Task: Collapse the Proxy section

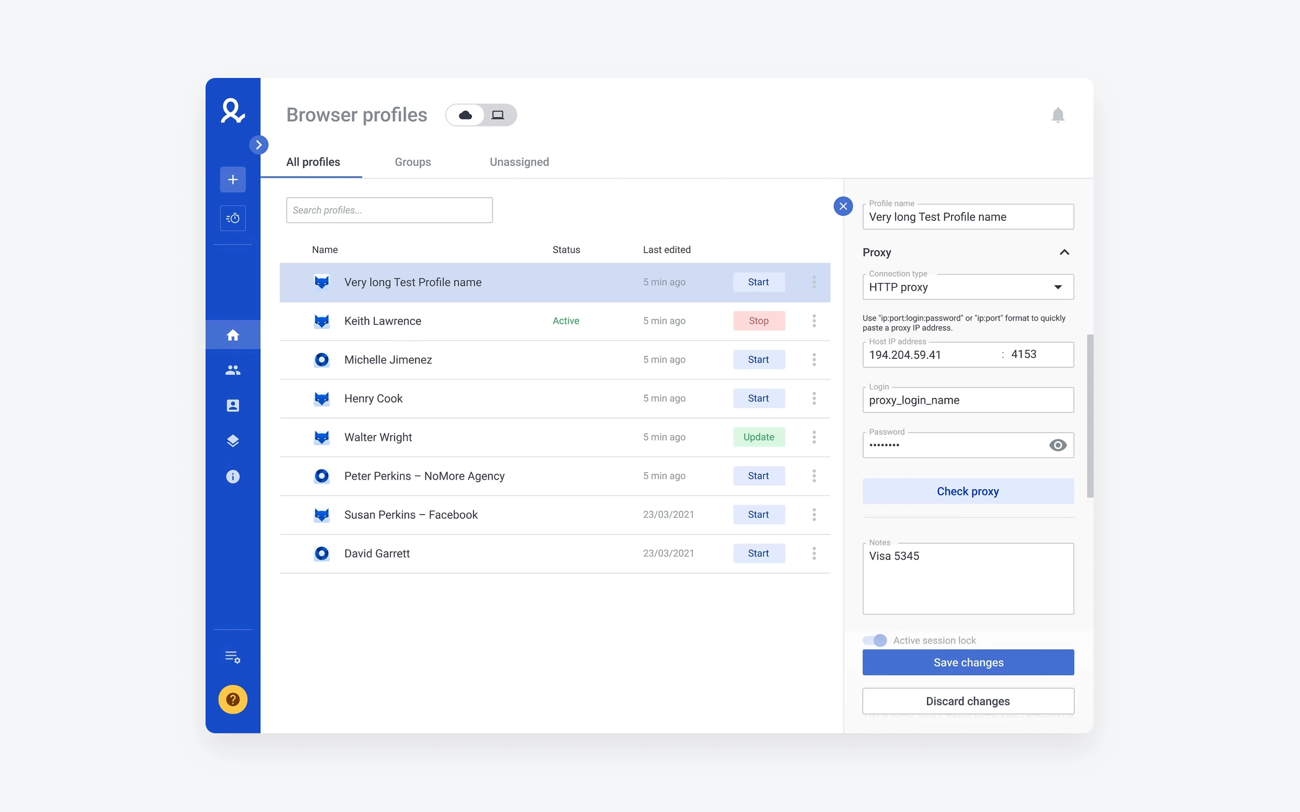Action: click(x=1064, y=252)
